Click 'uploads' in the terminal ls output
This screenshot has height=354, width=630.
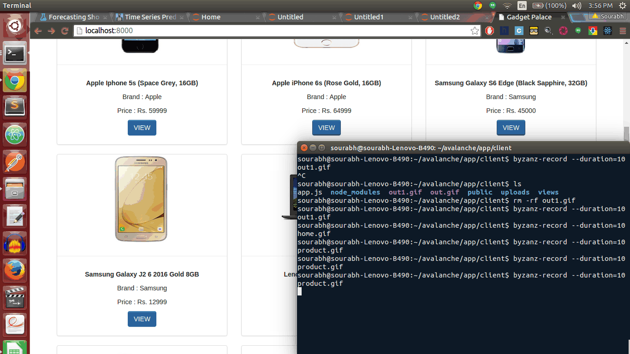click(x=515, y=192)
